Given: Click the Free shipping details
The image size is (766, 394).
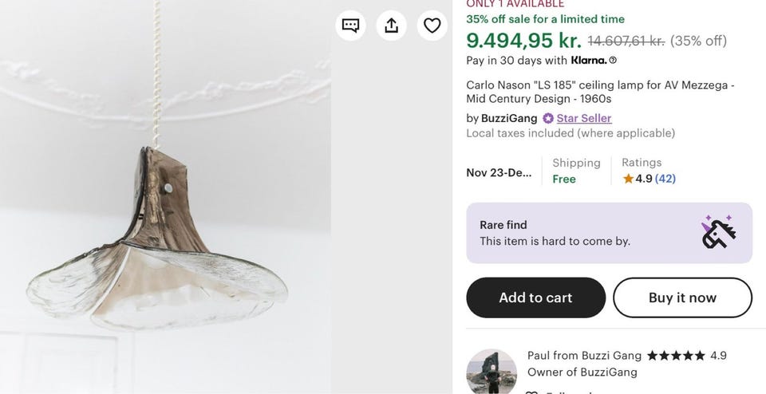Looking at the screenshot, I should (564, 179).
